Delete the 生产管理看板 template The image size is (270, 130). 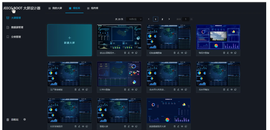[76, 89]
